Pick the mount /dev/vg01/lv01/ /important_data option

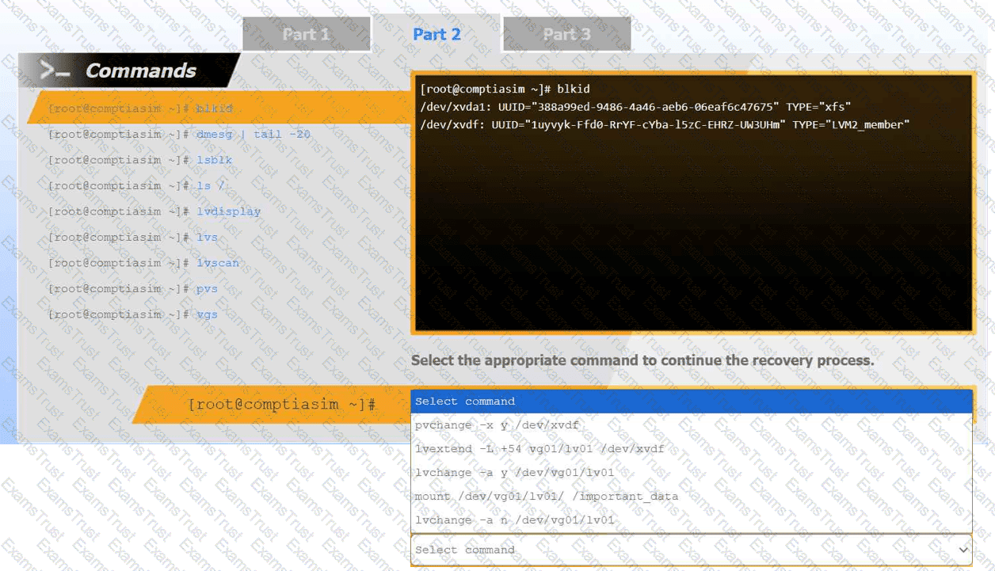546,497
